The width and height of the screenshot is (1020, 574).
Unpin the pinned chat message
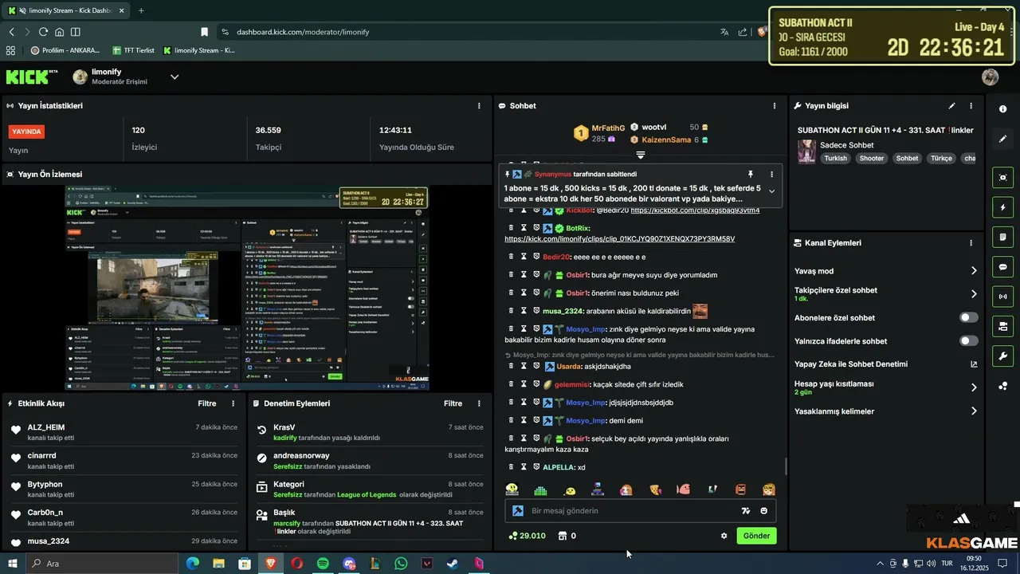(x=750, y=174)
